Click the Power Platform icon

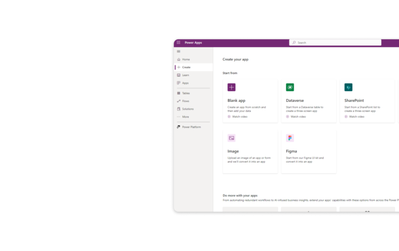pos(178,127)
